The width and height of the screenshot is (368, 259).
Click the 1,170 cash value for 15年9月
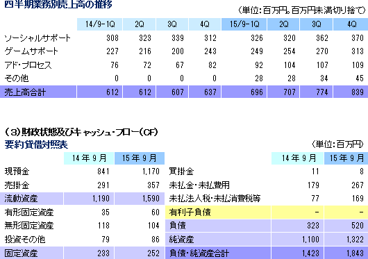(x=151, y=172)
